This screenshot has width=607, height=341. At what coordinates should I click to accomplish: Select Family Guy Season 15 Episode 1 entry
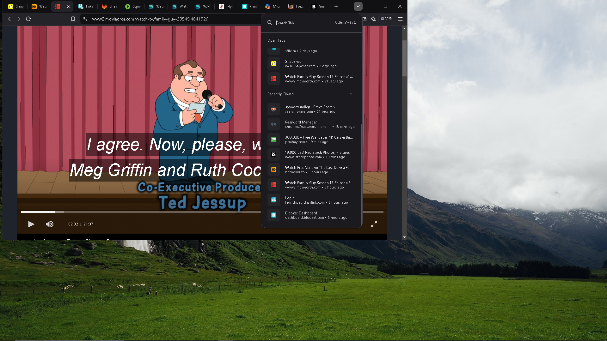pyautogui.click(x=311, y=79)
